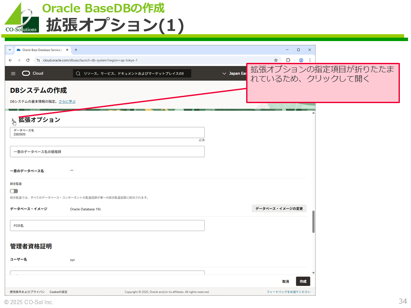Viewport: 411px width, 308px height.
Task: View site information icon in address bar
Action: (x=38, y=60)
